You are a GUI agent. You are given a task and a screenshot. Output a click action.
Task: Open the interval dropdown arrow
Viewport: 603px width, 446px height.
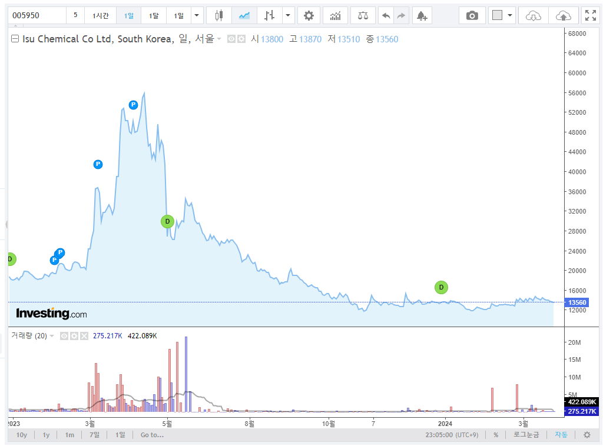[197, 16]
